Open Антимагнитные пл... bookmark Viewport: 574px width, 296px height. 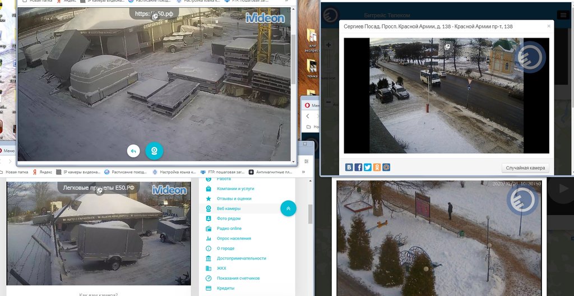click(x=271, y=172)
